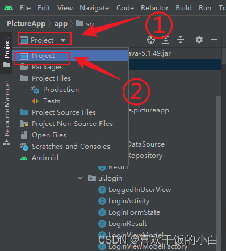Open the File menu
Viewport: 226px width, 251px height.
point(25,8)
